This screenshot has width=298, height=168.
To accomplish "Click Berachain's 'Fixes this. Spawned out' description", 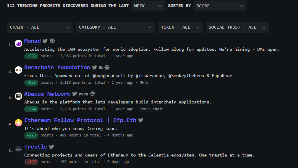I will (x=128, y=75).
